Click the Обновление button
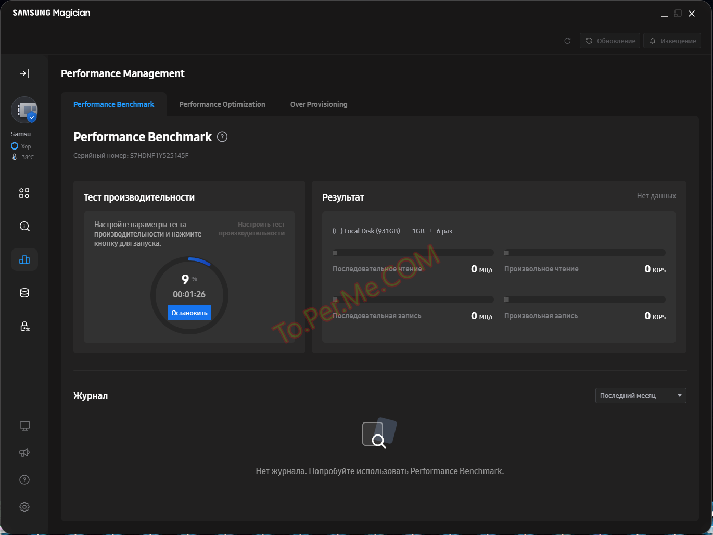Image resolution: width=713 pixels, height=535 pixels. point(610,41)
